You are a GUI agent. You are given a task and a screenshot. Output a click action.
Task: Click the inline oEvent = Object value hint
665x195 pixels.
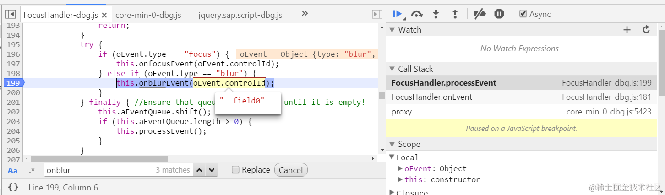tap(307, 54)
